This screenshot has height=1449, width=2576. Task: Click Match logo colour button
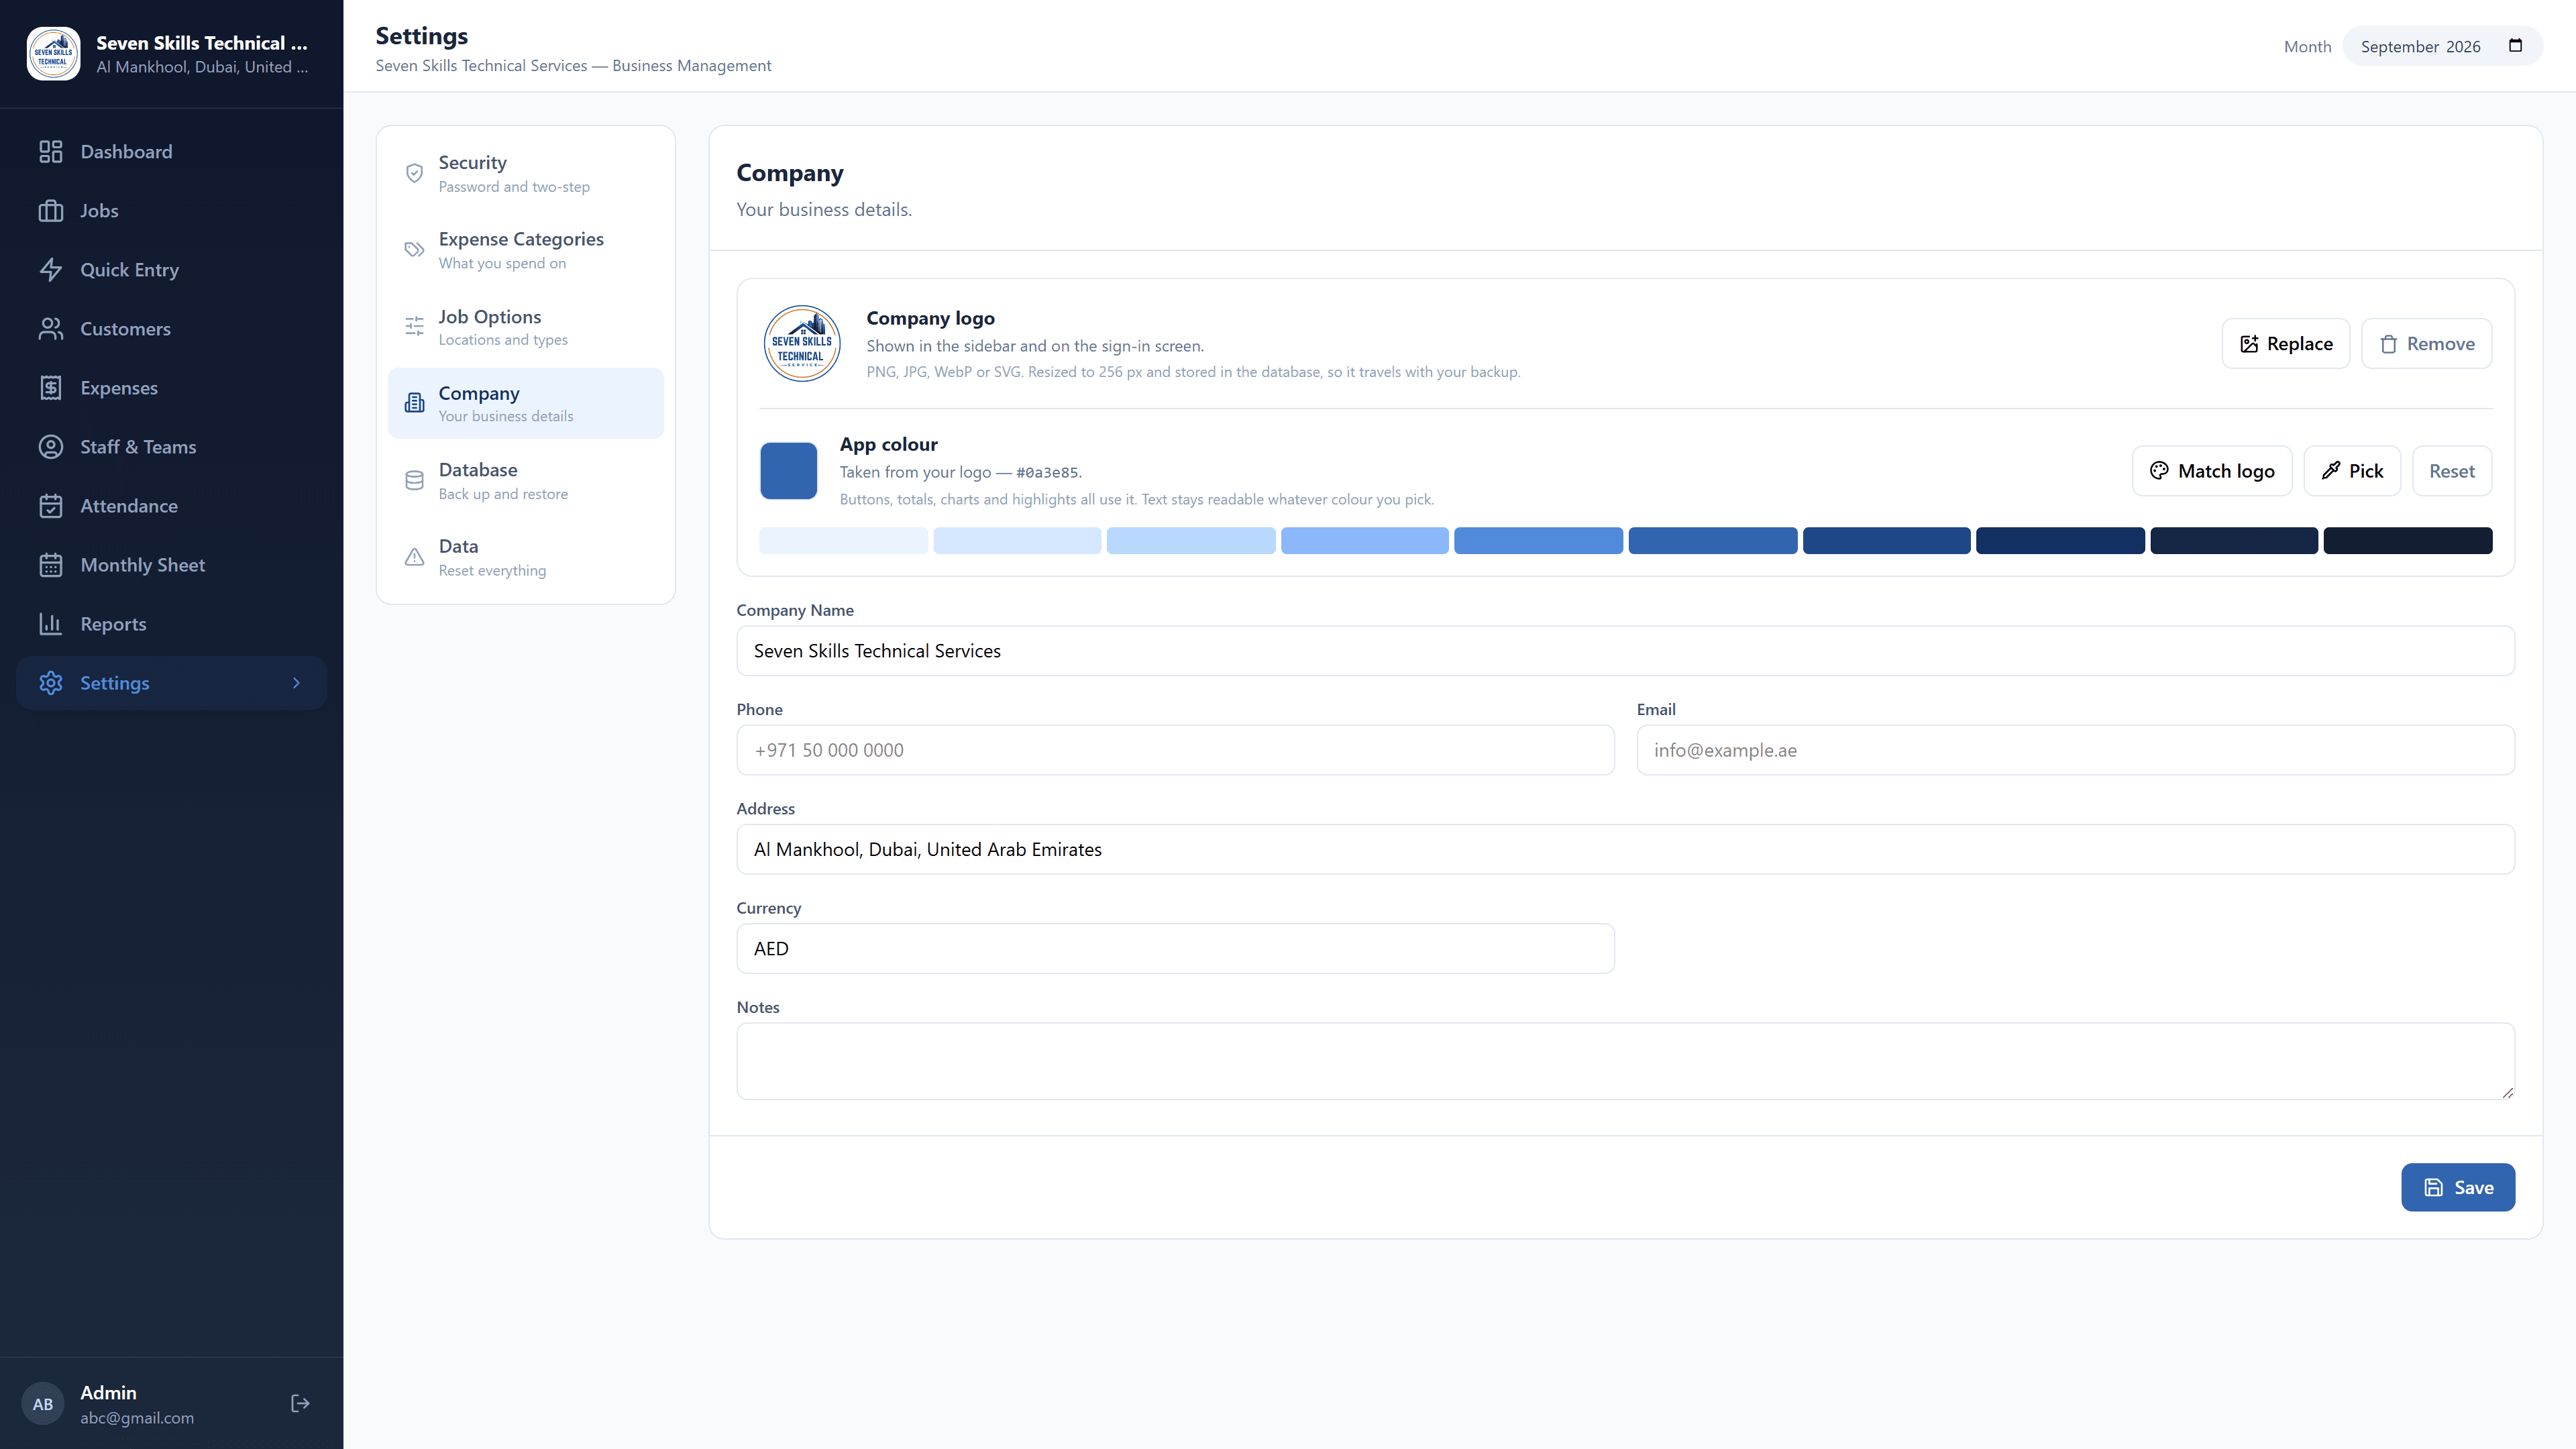2212,471
